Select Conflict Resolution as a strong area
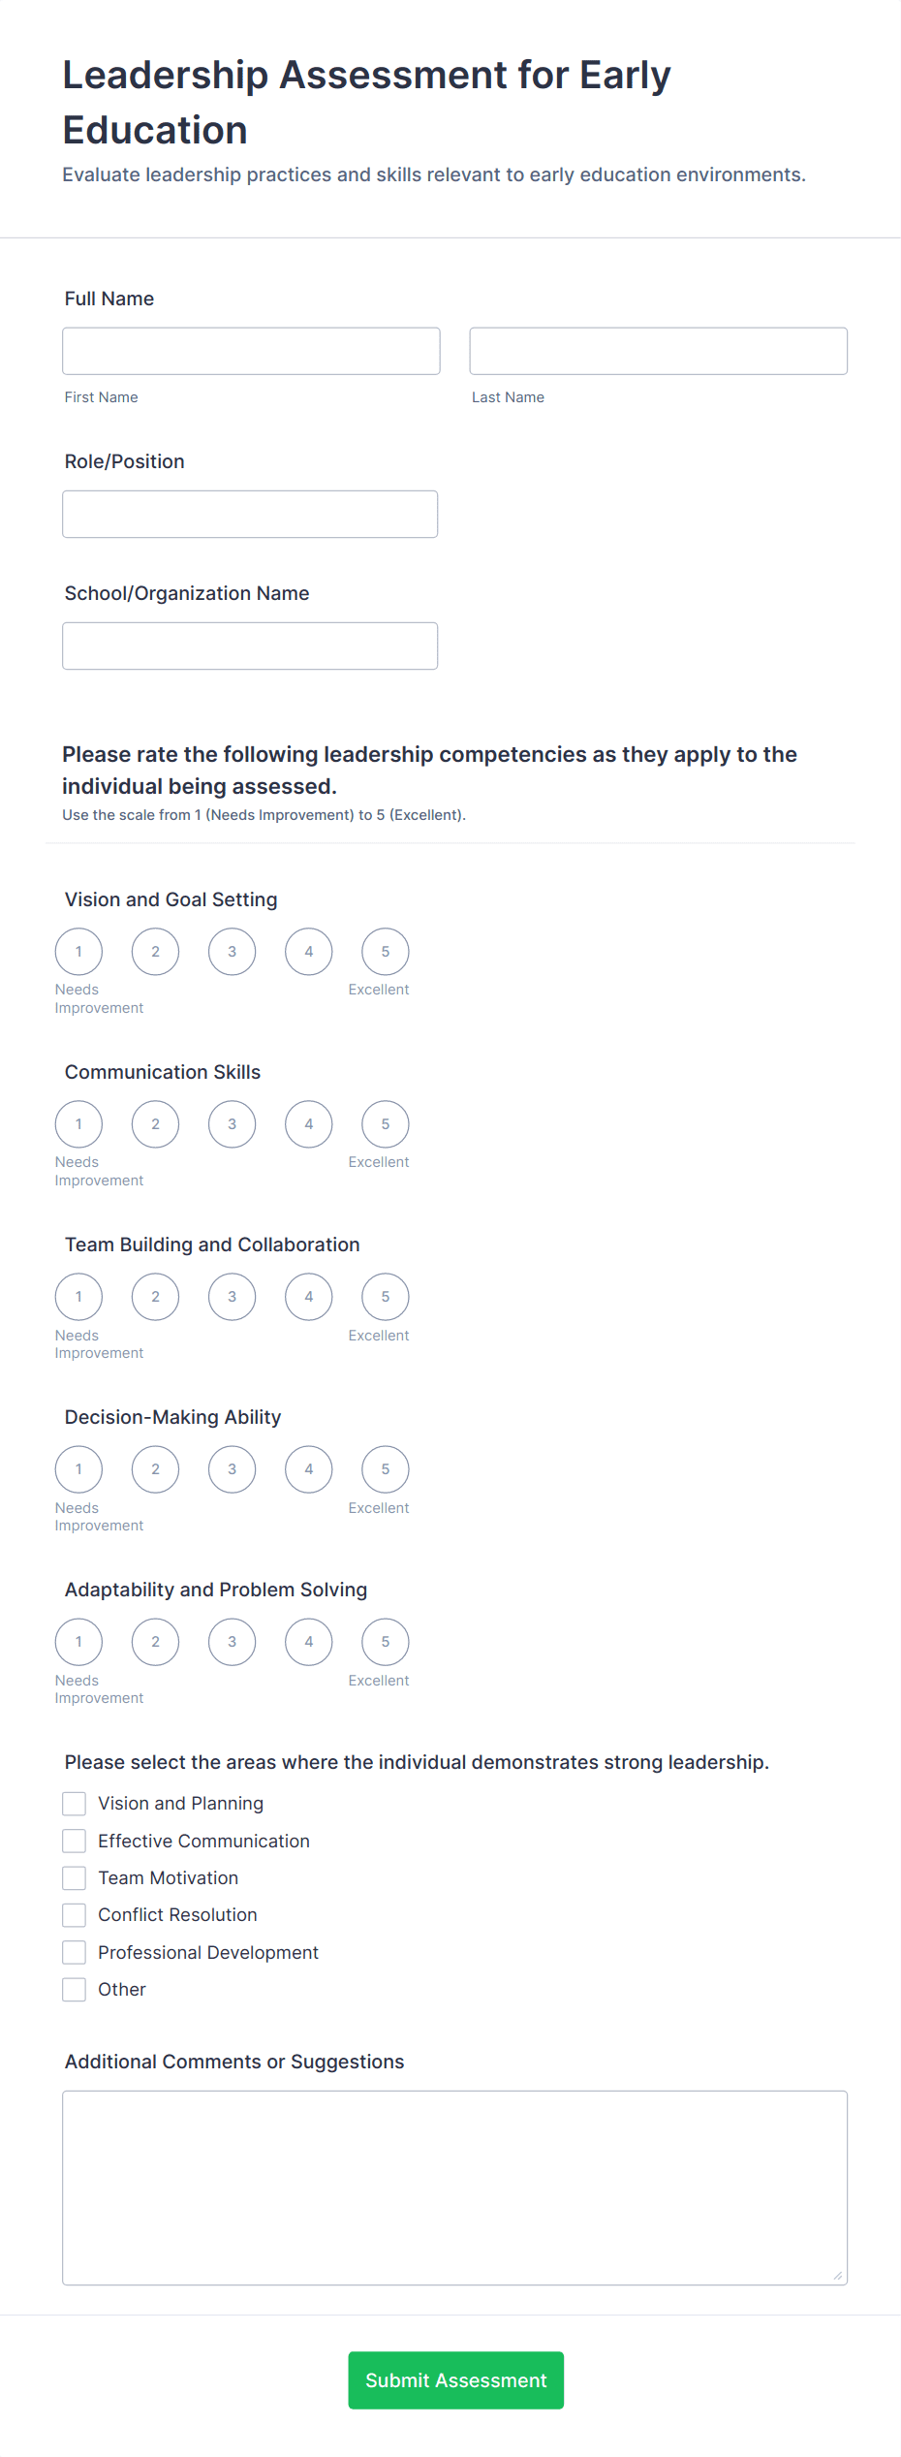Viewport: 901px width, 2457px height. pos(75,1914)
